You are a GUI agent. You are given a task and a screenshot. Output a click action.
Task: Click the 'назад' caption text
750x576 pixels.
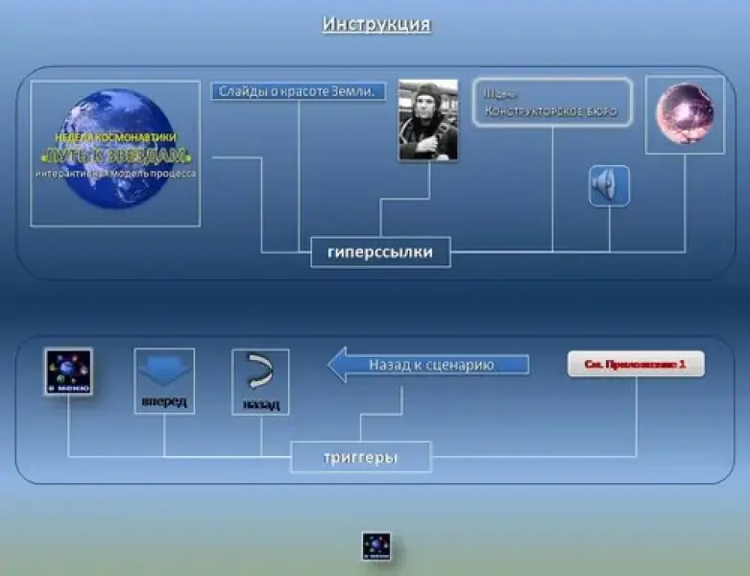click(260, 404)
